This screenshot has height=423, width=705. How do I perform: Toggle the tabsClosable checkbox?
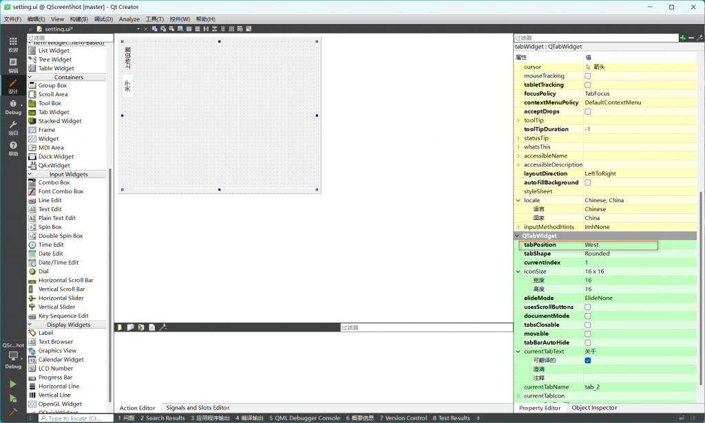coord(587,325)
